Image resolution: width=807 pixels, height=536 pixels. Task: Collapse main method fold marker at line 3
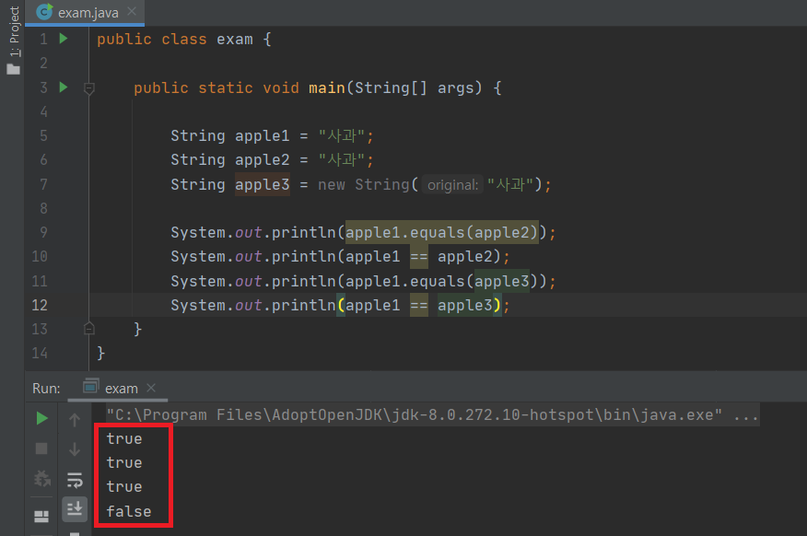coord(89,88)
